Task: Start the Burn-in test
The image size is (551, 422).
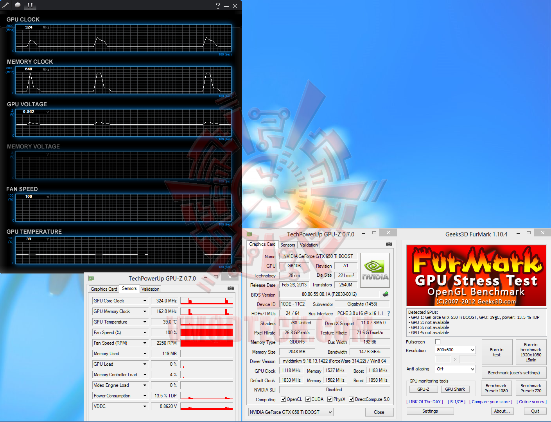Action: coord(497,352)
